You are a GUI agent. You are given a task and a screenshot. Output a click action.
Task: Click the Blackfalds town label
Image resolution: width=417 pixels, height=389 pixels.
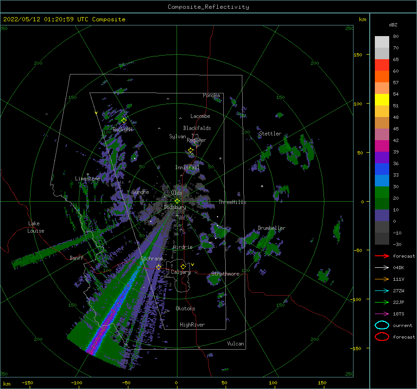click(197, 128)
